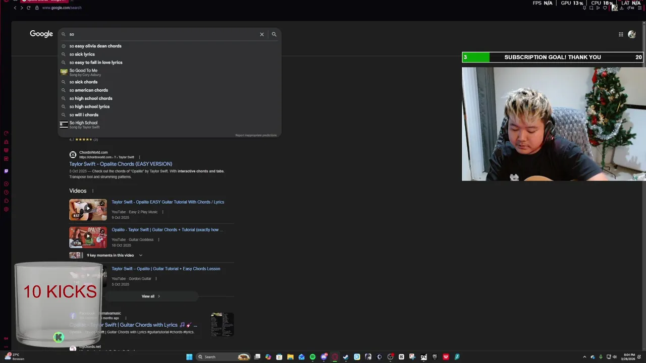Open 'Opalite - Taylor Swift | Guitar Chords + Tutorial' video

coord(167,230)
